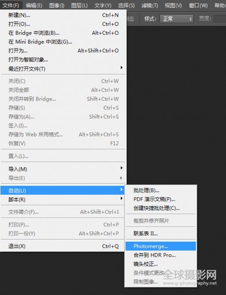Select 合并到 HDR Pro... option
This screenshot has height=295, width=226.
point(161,255)
